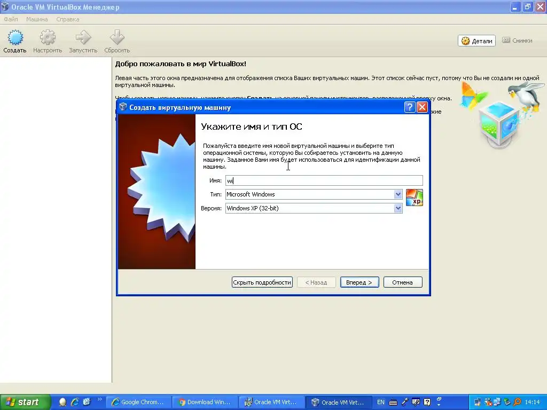Restore down the VirtualBox Manager window
547x410 pixels.
point(527,6)
